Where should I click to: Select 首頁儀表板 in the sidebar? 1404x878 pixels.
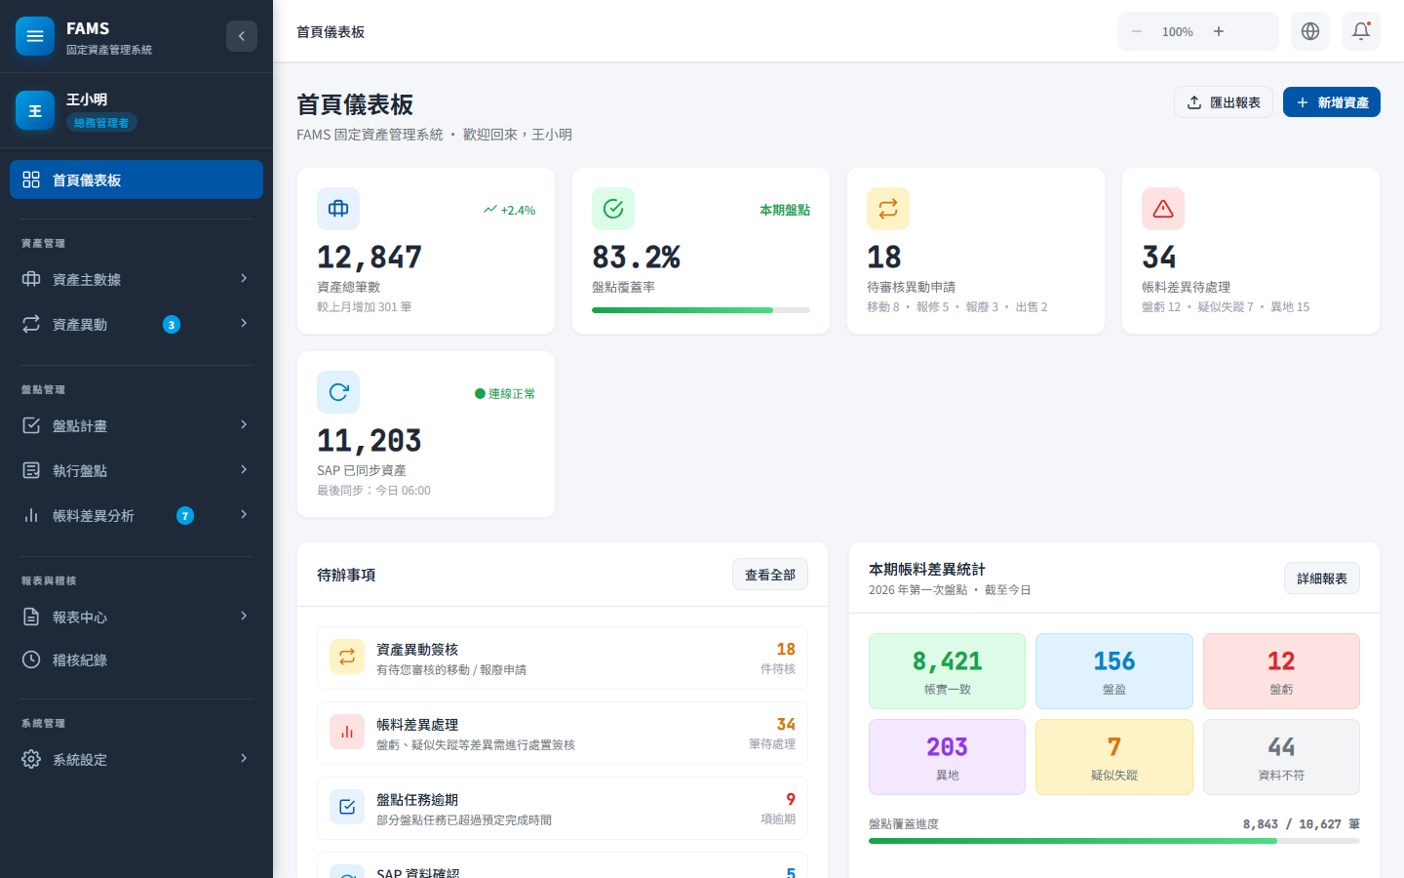click(x=136, y=180)
